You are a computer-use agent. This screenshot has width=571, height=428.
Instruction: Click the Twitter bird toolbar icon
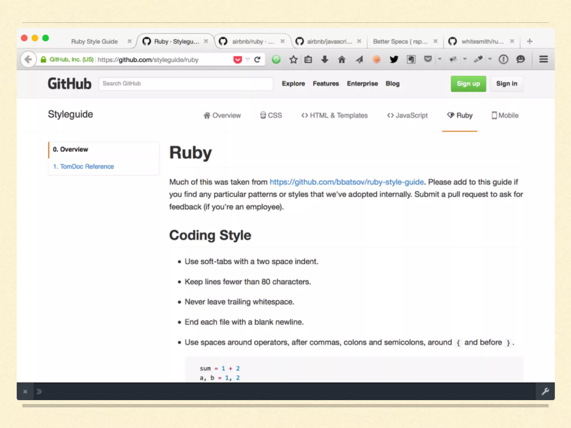click(x=394, y=59)
